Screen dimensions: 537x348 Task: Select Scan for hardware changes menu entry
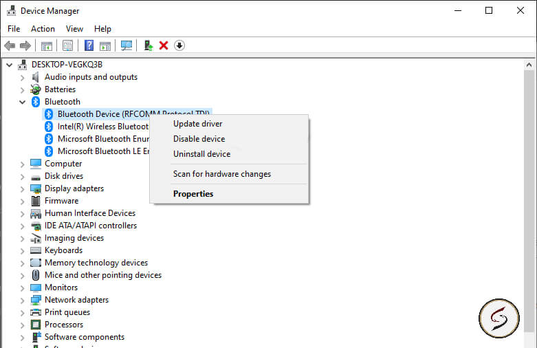point(230,174)
